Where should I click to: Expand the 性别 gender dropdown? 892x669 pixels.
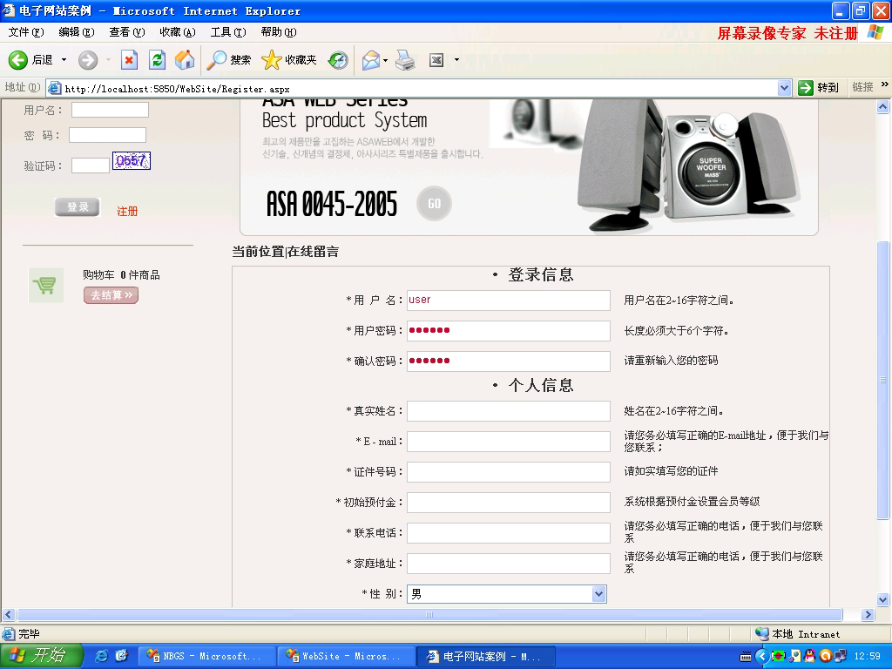point(598,594)
